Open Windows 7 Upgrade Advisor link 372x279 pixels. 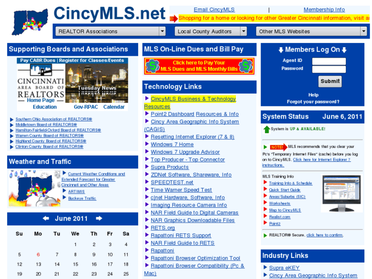pyautogui.click(x=185, y=152)
